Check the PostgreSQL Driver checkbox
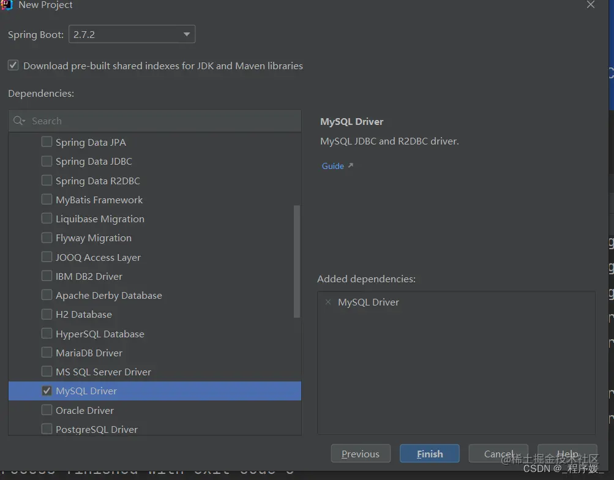 pos(47,429)
